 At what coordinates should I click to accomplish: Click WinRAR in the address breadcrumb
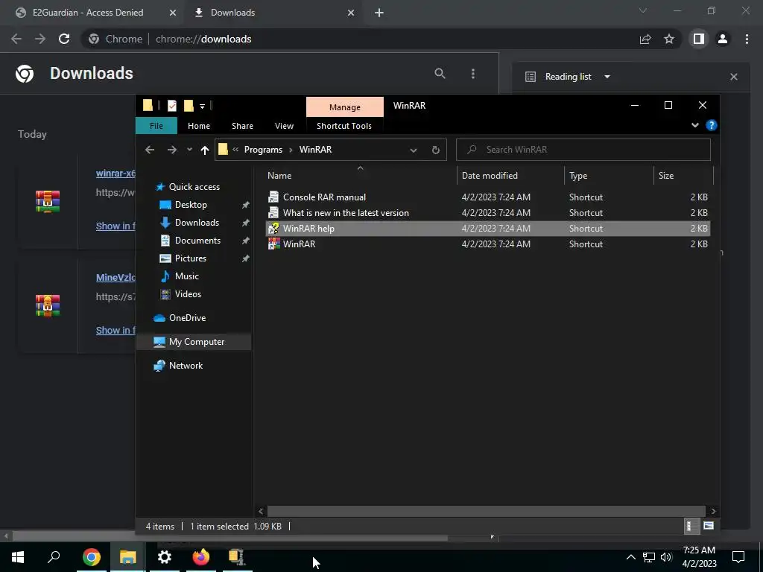coord(315,149)
